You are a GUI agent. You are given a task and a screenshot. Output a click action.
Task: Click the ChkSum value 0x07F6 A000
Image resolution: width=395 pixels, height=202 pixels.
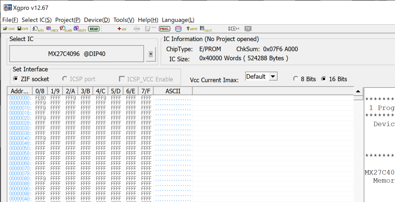click(280, 49)
